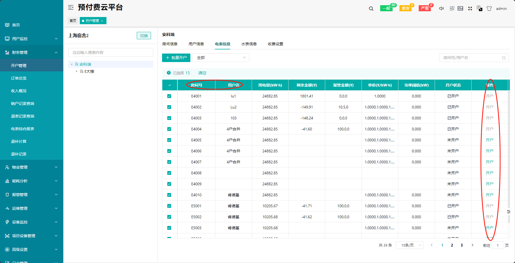Open the theme shirt icon
The image size is (515, 263).
click(489, 9)
